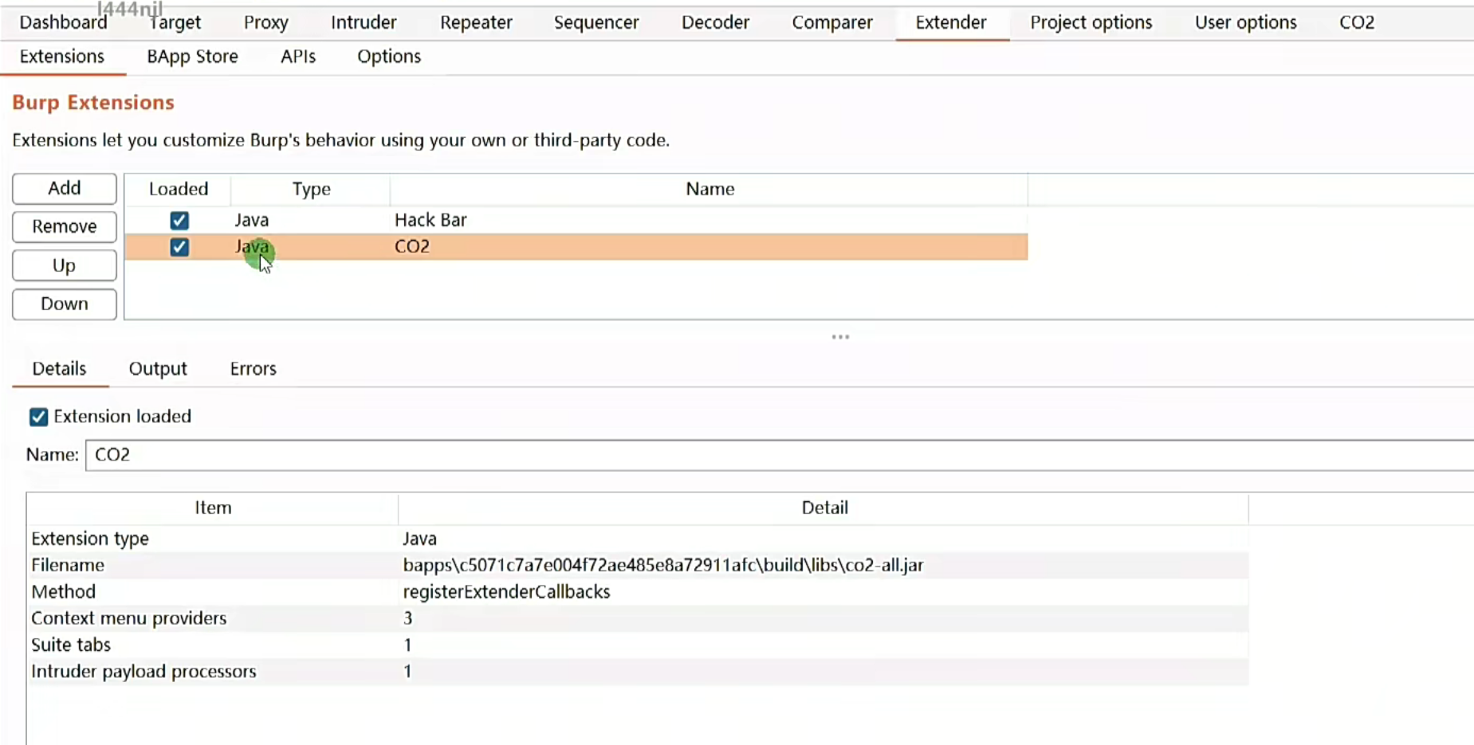Open the Sequencer tab

596,22
